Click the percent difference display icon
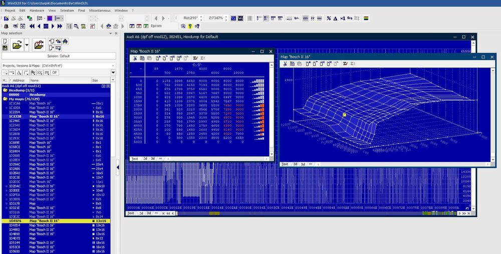This screenshot has height=254, width=501. [329, 18]
